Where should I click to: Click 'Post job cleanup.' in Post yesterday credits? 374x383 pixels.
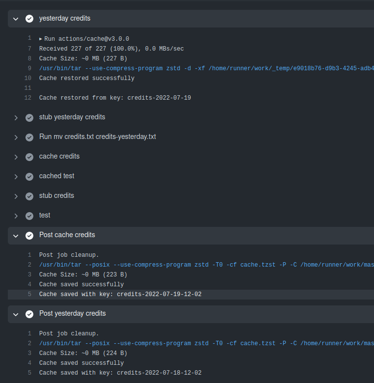(69, 333)
